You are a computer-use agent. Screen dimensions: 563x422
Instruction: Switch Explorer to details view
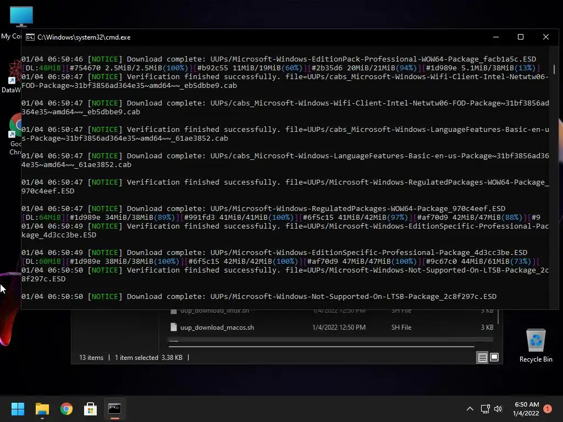[482, 357]
